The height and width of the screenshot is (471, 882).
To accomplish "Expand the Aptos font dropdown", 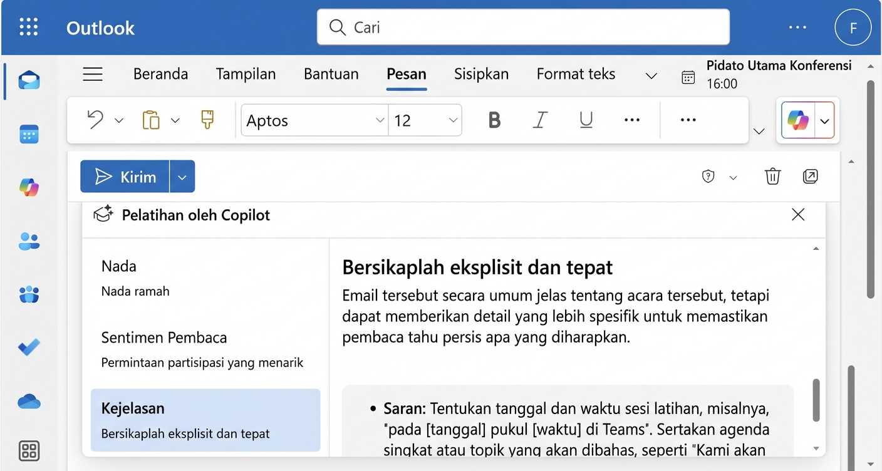I will 380,120.
